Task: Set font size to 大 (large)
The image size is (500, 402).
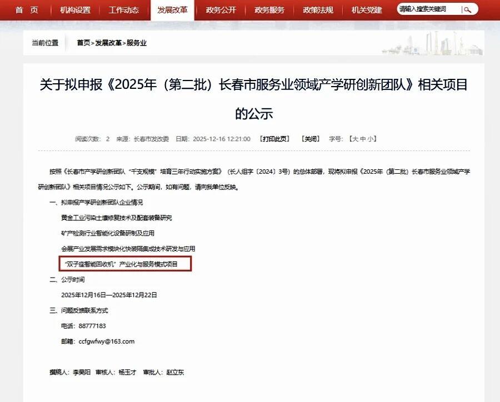Action: coord(354,139)
